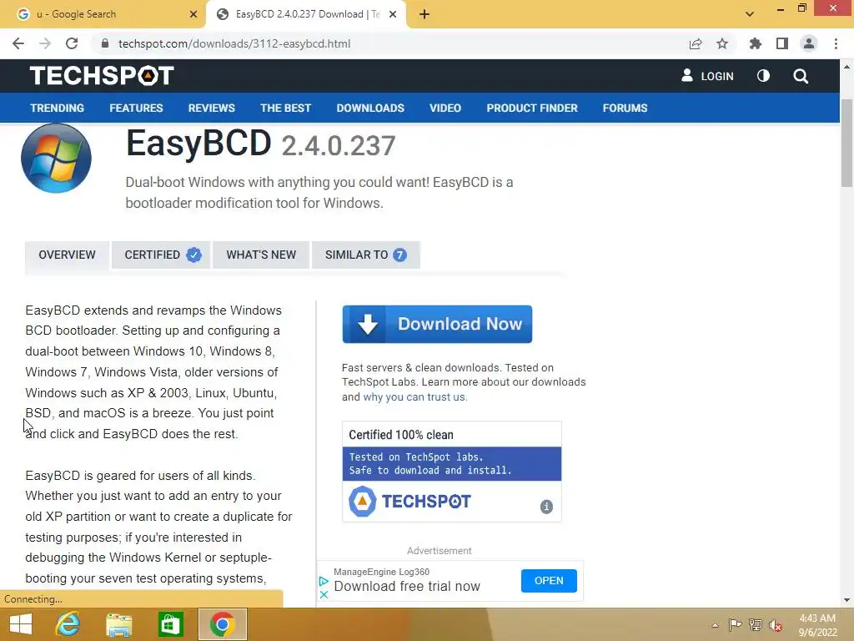Open DOWNLOADS in the nav bar
The width and height of the screenshot is (854, 641).
click(370, 108)
